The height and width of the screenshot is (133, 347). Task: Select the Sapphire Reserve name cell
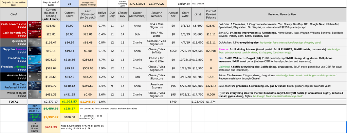[x=13, y=51]
